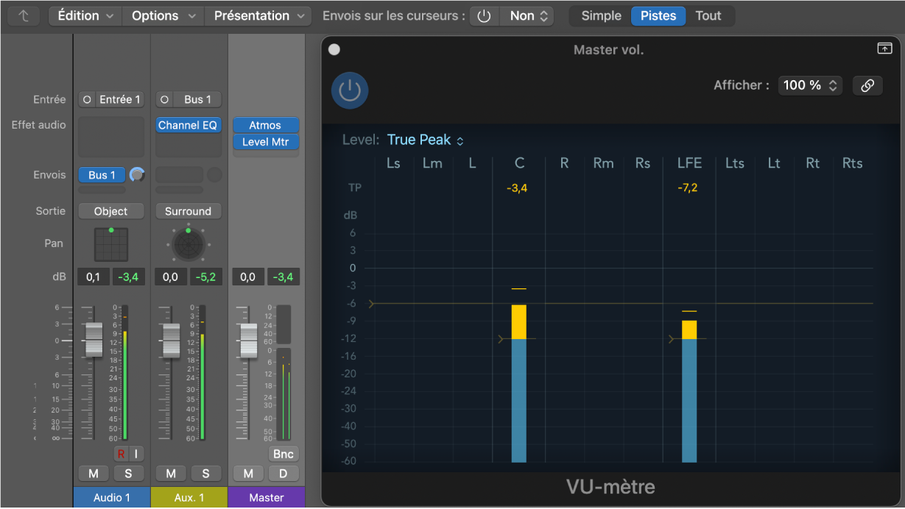Click the C channel peak value -3,4
The image size is (905, 509).
tap(517, 188)
